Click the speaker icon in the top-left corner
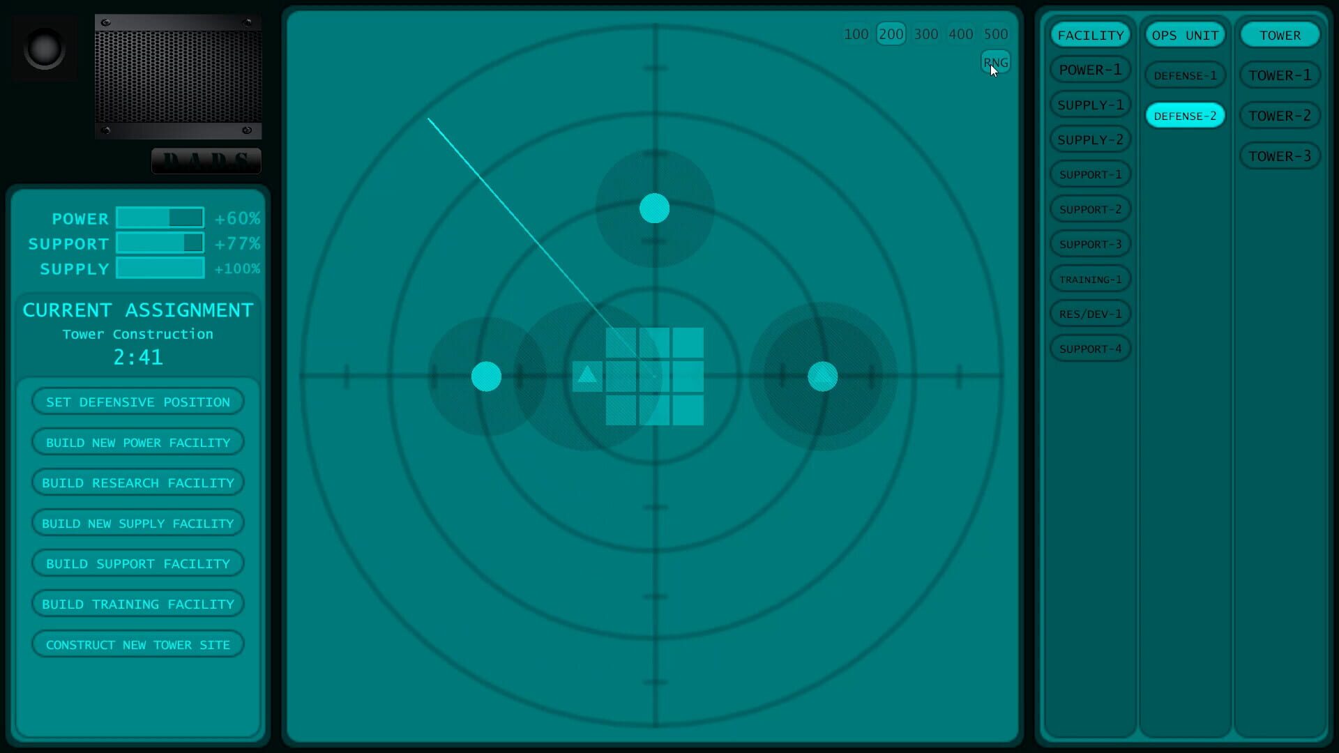 pos(43,47)
